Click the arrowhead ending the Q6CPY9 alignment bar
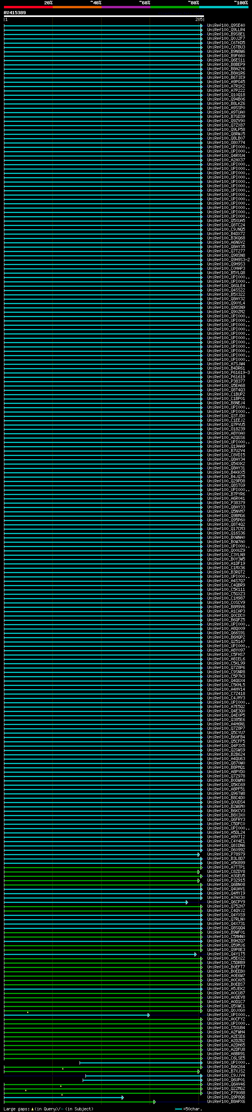The width and height of the screenshot is (252, 1112). [x=187, y=902]
